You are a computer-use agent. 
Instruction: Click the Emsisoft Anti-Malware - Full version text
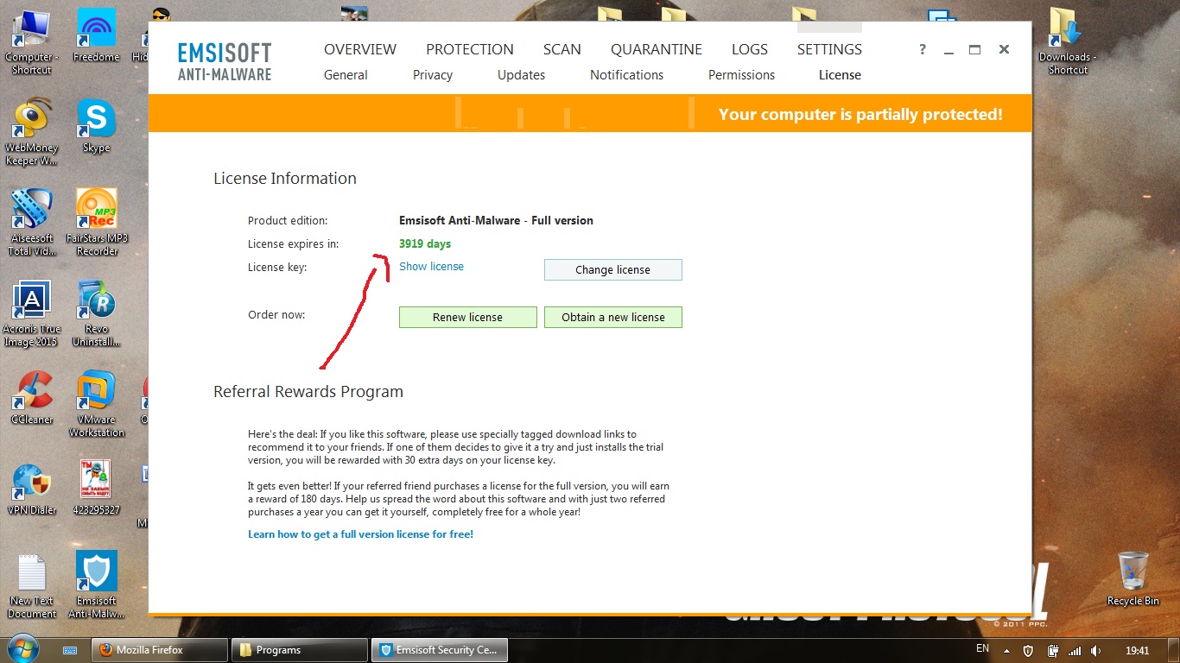point(496,220)
